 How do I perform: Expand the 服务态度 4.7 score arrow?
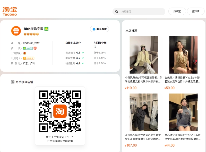tap(83, 58)
